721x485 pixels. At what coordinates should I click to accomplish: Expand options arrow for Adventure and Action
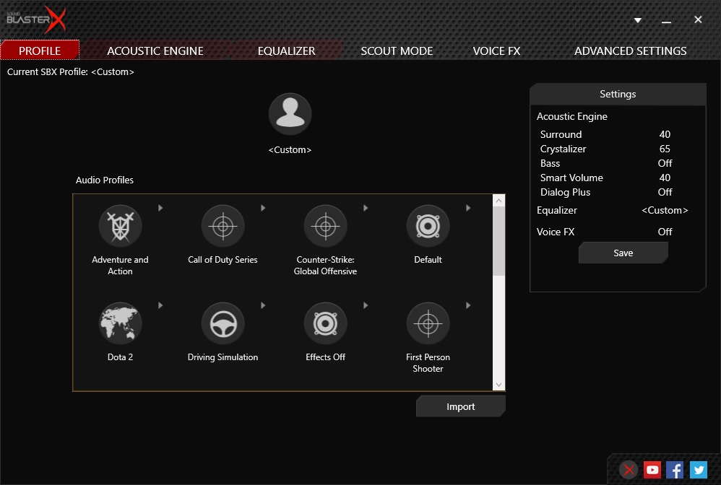[x=160, y=208]
